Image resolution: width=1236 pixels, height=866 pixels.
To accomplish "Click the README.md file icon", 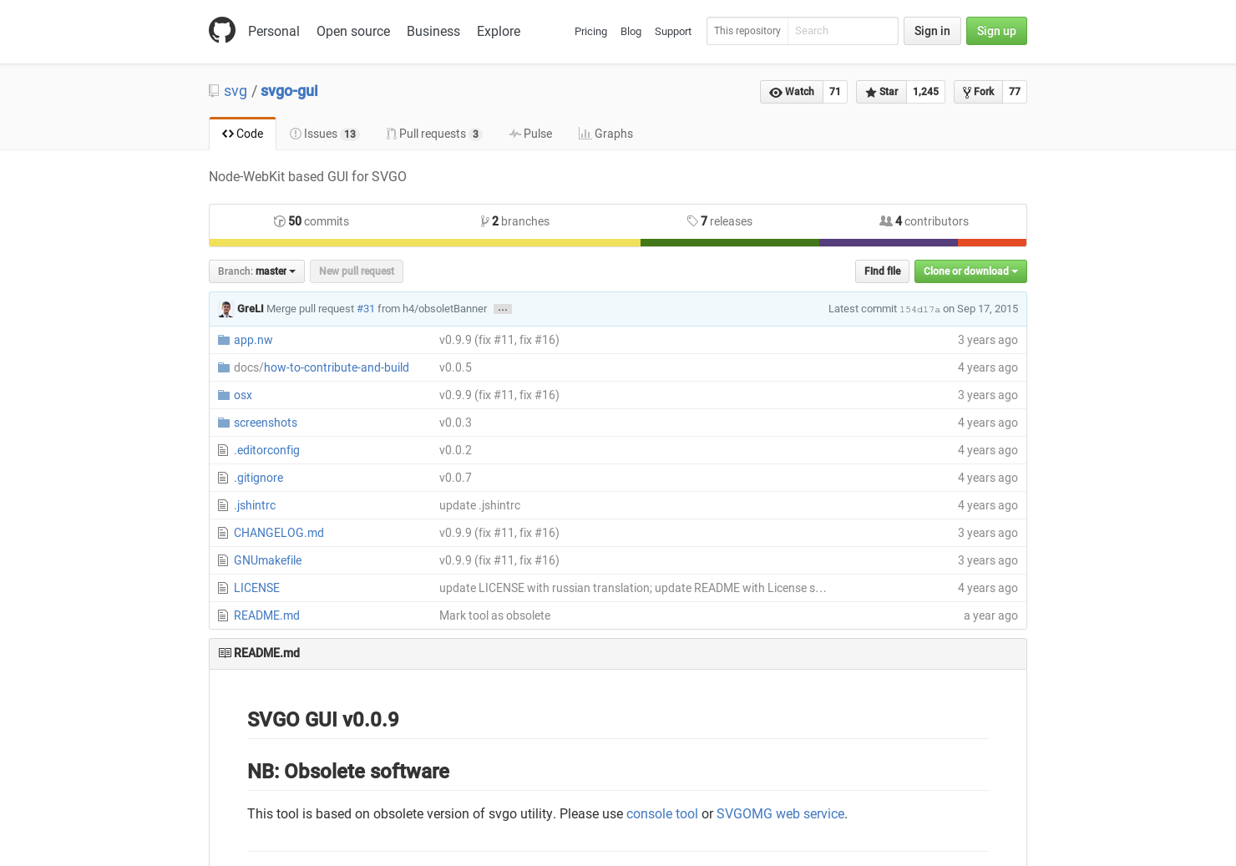I will 222,615.
